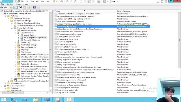This screenshot has height=102, width=181.
Task: Select Software Restriction Policies tree item
Action: coord(34,67)
